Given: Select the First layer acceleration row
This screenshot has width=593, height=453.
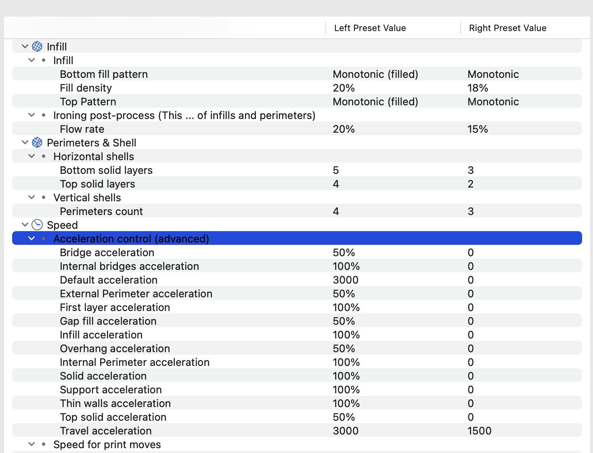Looking at the screenshot, I should coord(297,307).
